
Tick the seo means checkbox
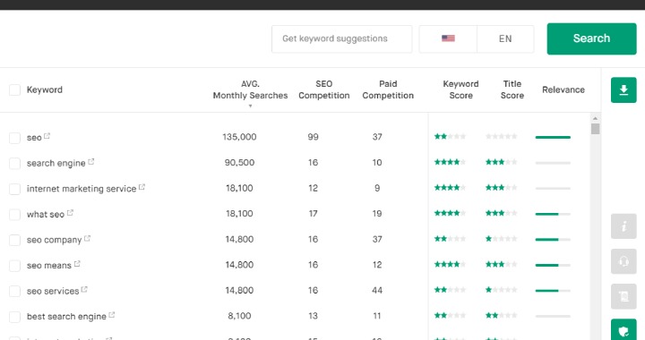(x=15, y=266)
